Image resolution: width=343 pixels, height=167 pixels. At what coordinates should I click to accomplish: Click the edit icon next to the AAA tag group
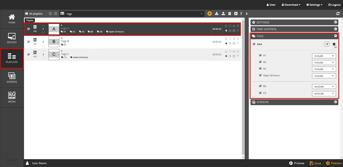tap(327, 44)
